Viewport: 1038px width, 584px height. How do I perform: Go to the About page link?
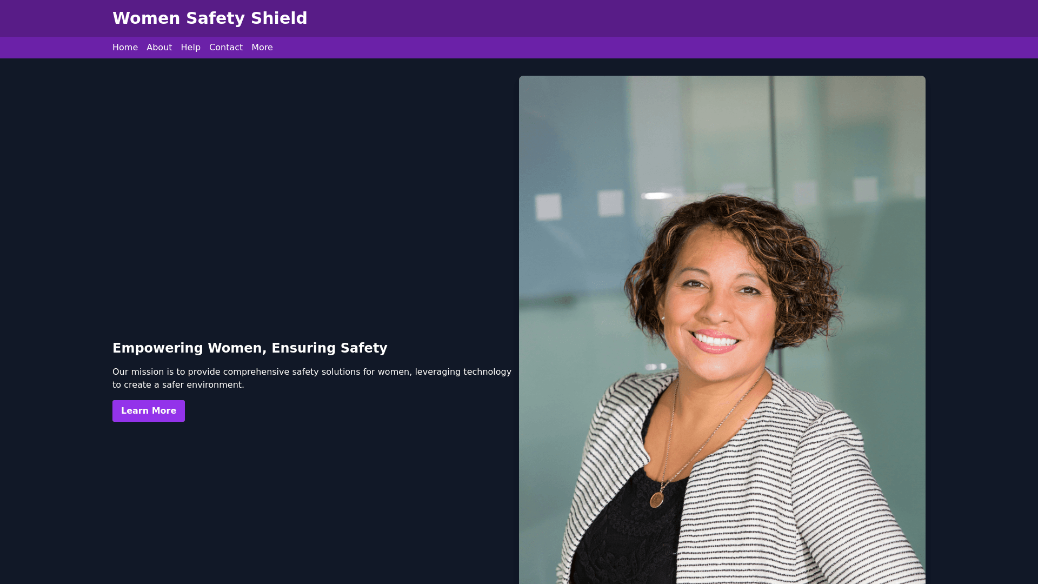point(159,48)
